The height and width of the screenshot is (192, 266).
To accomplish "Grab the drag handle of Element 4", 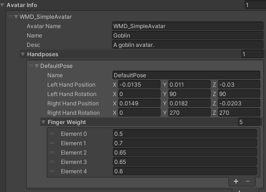I will pyautogui.click(x=52, y=171).
